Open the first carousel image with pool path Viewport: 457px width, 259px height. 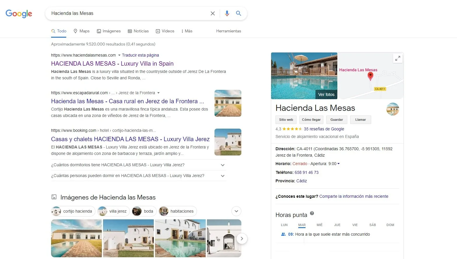tap(76, 238)
